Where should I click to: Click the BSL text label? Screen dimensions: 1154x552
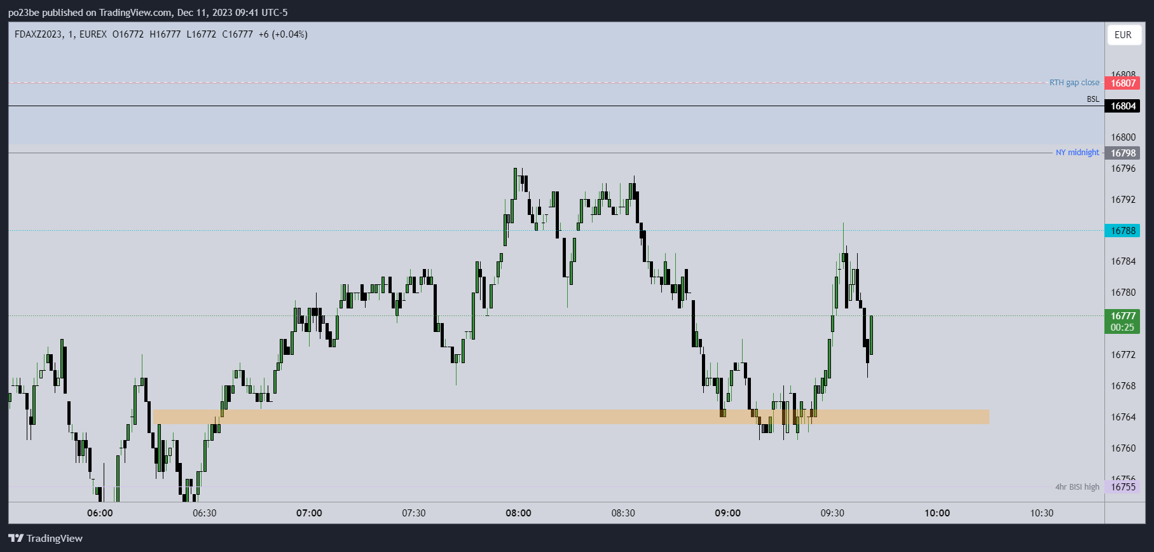[1093, 99]
